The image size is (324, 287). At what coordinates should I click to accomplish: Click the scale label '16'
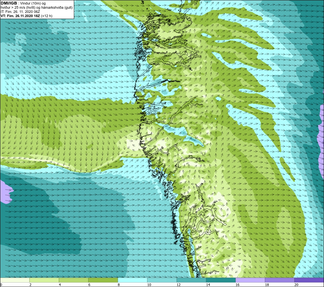click(x=237, y=285)
